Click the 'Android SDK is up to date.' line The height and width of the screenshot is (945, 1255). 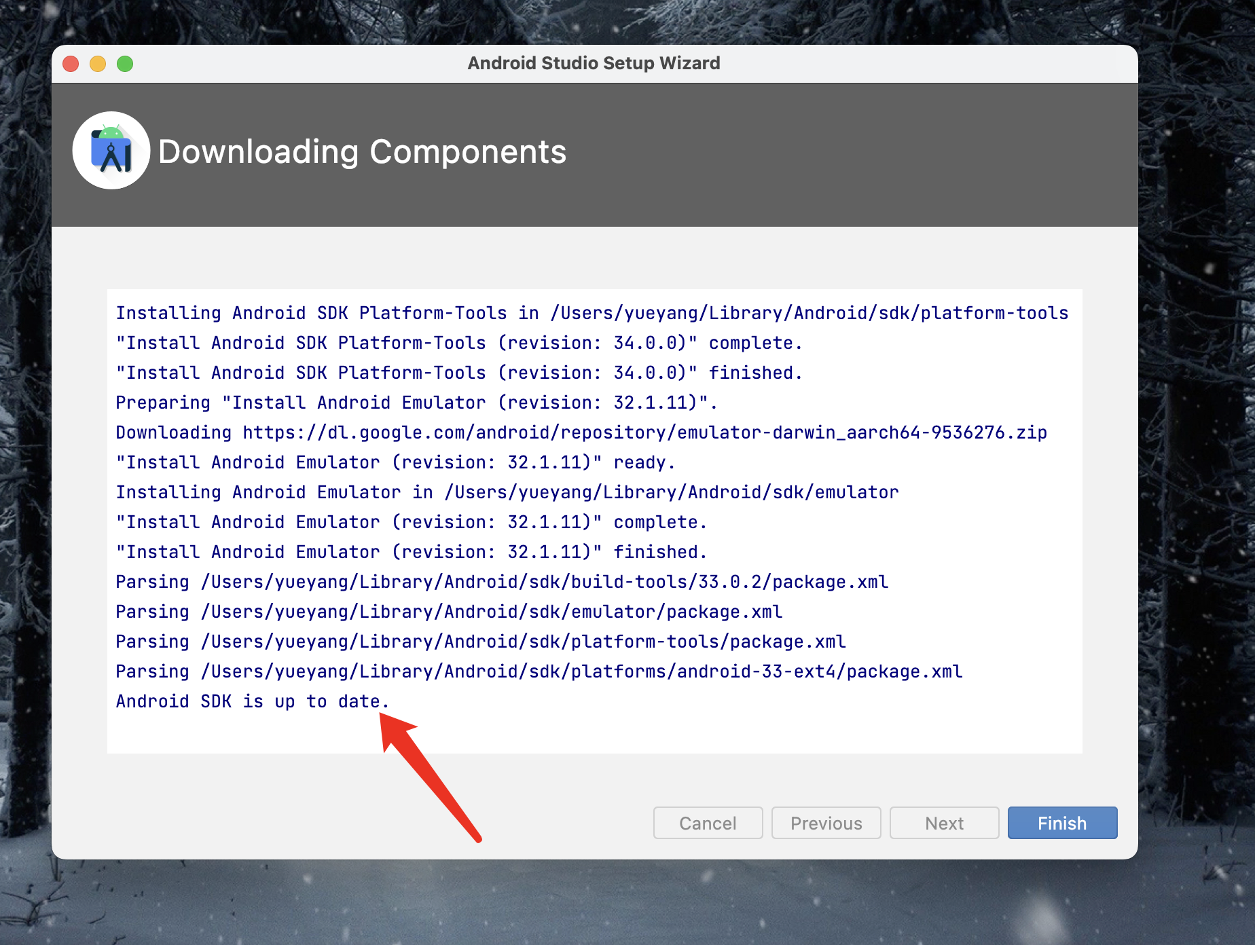click(253, 701)
